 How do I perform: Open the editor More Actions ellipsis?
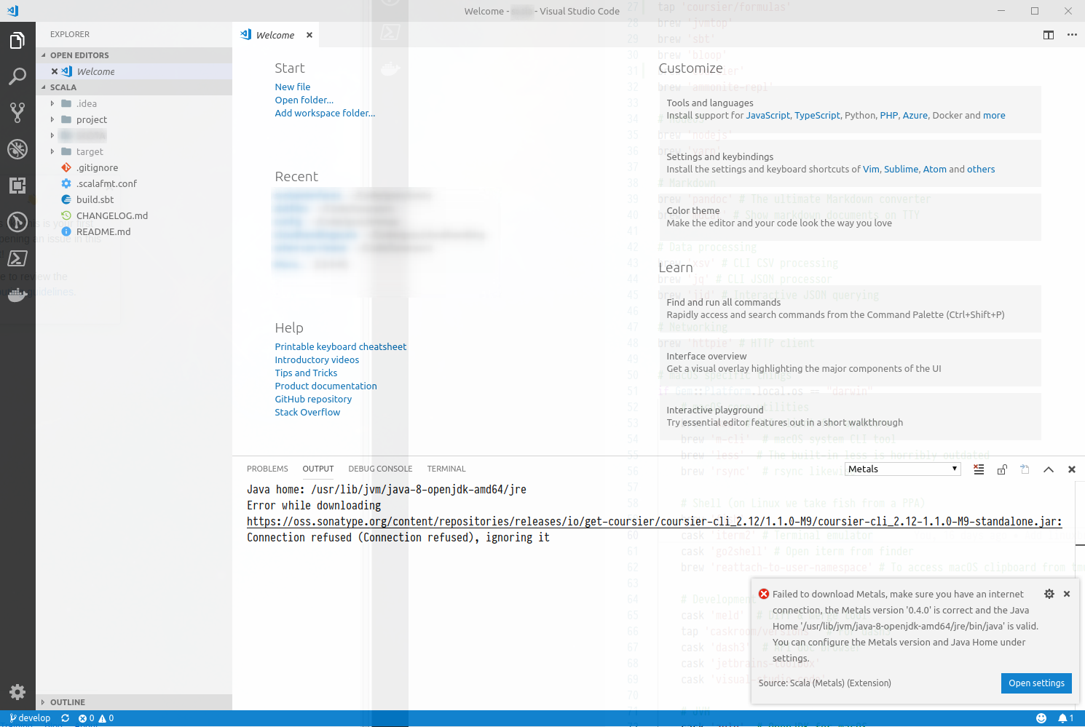1072,35
